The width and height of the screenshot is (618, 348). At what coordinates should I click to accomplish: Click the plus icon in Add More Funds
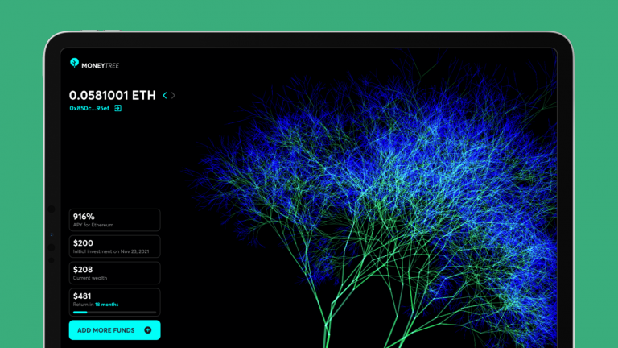click(x=147, y=330)
